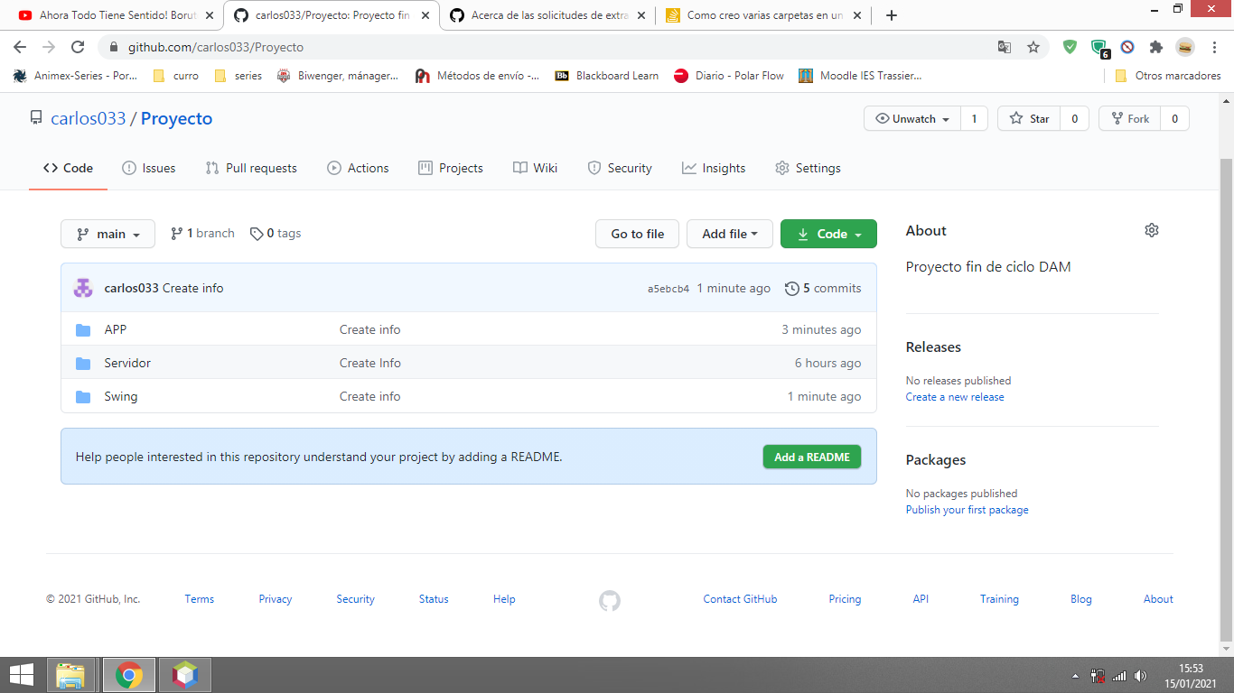This screenshot has height=693, width=1234.
Task: Open File Explorer from taskbar
Action: click(70, 675)
